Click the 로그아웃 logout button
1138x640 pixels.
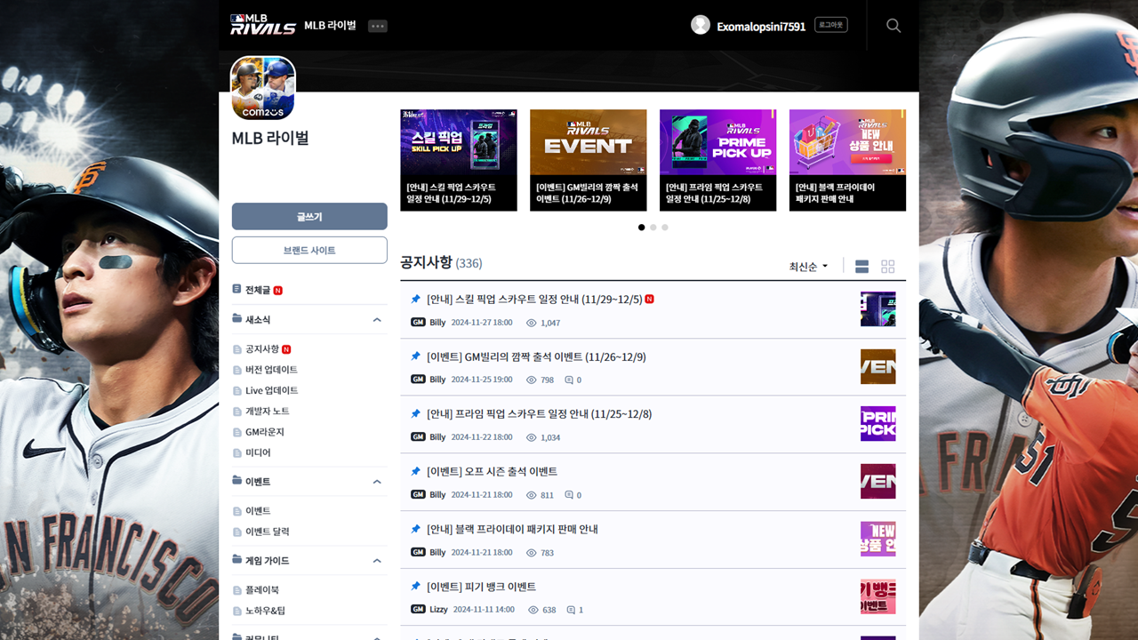(831, 25)
